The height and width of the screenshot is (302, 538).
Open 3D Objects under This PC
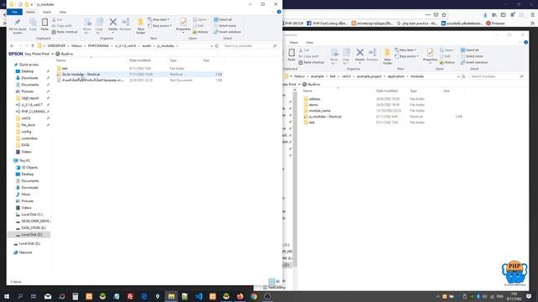click(29, 168)
